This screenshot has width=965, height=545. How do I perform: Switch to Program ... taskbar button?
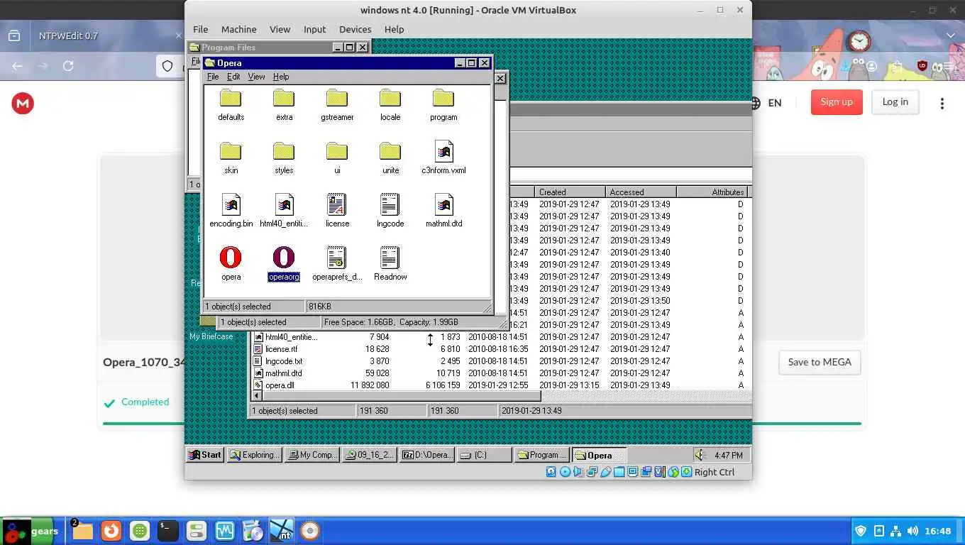click(x=541, y=455)
